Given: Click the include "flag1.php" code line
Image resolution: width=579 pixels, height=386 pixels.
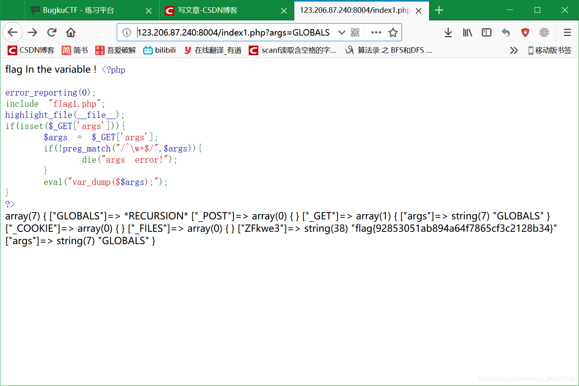Looking at the screenshot, I should [x=55, y=104].
